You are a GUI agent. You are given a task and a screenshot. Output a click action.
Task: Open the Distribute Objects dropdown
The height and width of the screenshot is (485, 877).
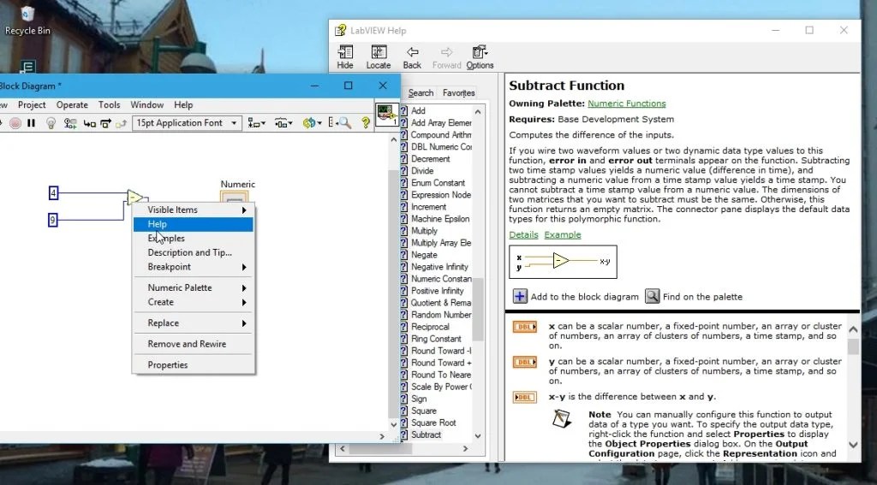point(284,123)
